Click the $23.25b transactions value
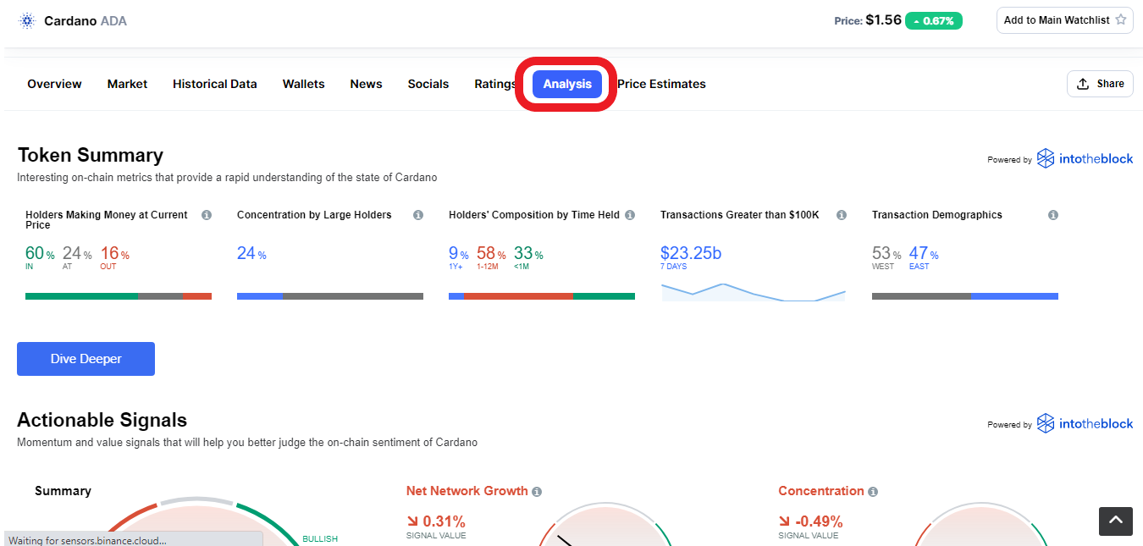The image size is (1143, 546). tap(691, 253)
